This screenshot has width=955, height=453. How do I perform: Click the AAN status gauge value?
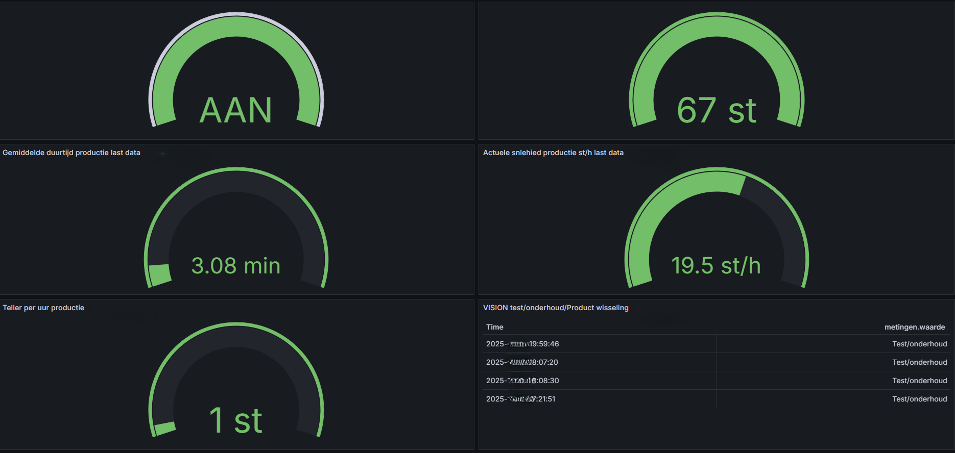[x=236, y=110]
